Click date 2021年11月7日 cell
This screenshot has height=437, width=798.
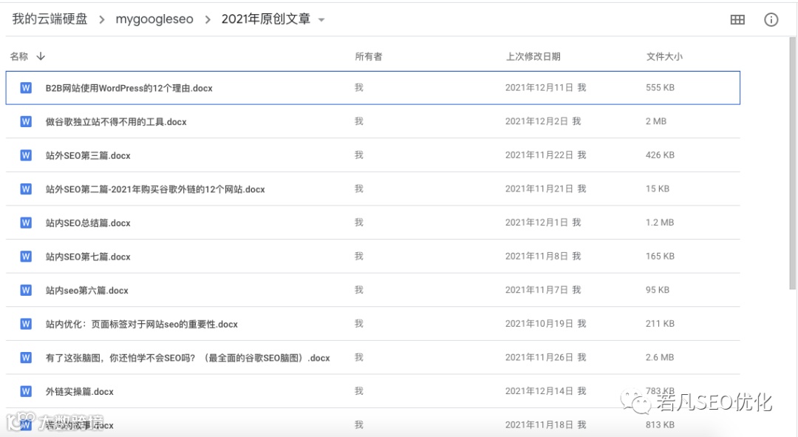coord(536,289)
